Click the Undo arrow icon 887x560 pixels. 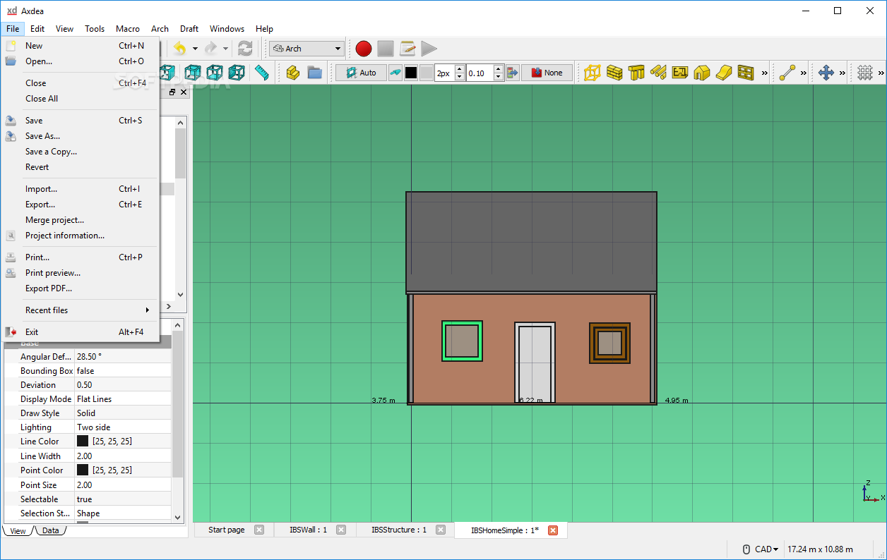point(180,49)
